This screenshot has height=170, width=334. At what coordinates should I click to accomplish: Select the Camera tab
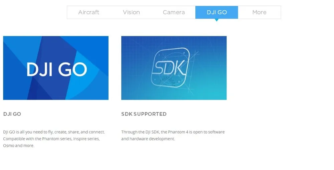click(x=174, y=12)
